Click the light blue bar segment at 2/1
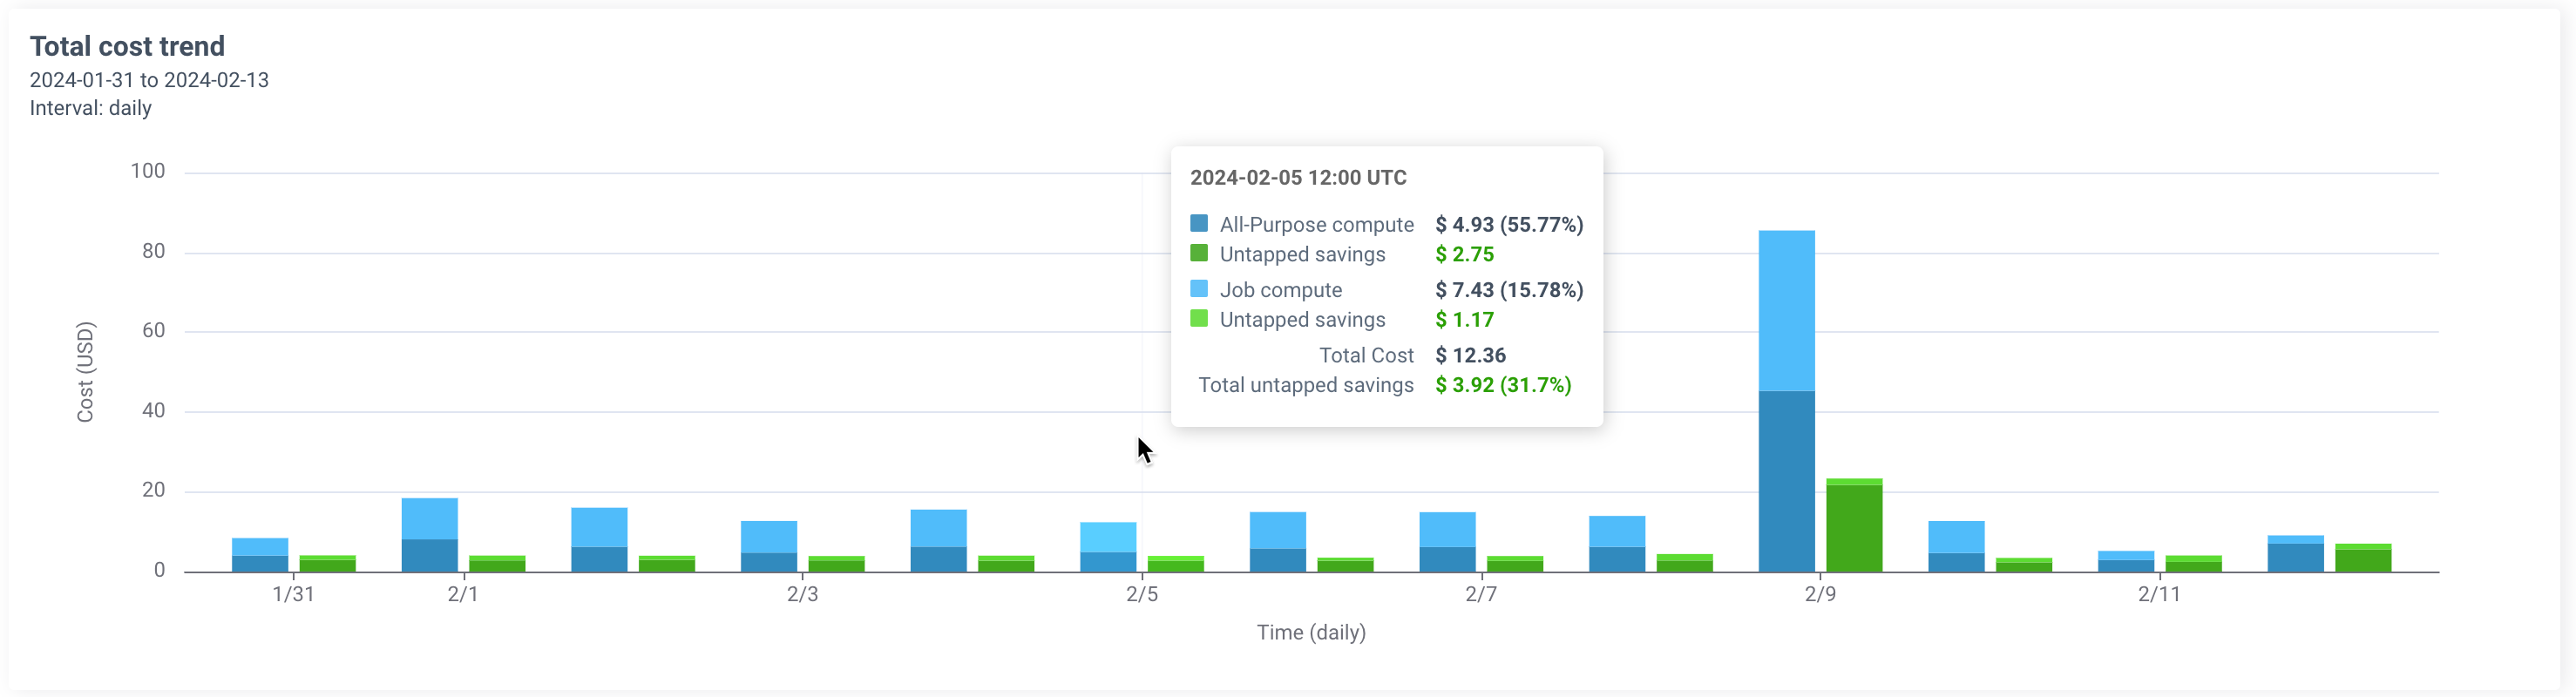 point(429,518)
